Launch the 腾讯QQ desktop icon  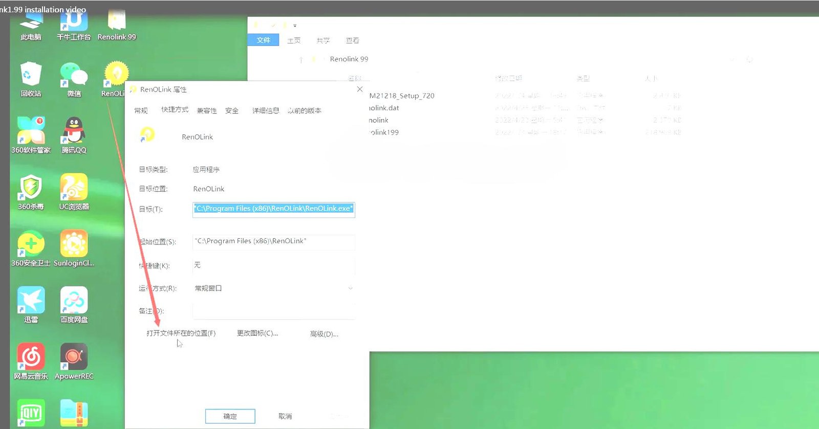[x=74, y=136]
